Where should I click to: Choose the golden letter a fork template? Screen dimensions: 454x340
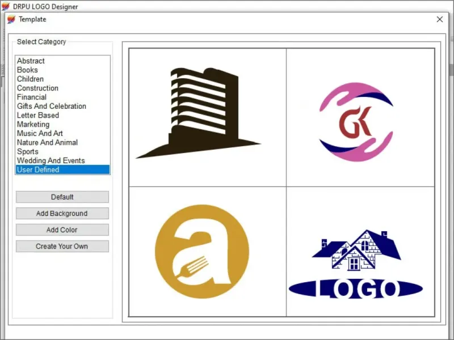[x=207, y=252]
